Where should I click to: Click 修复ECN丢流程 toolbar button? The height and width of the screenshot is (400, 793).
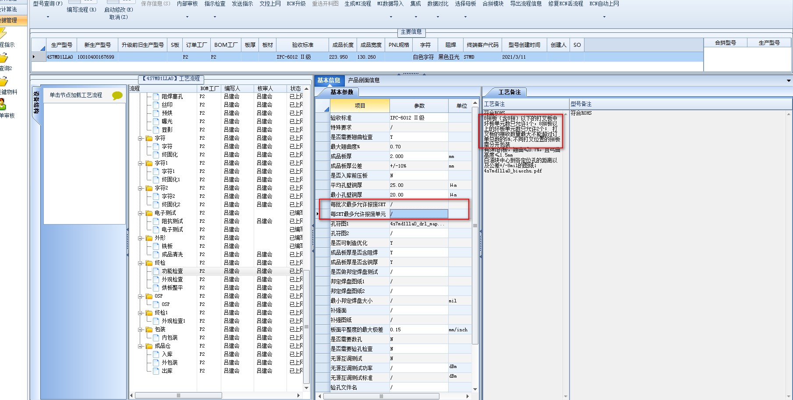566,4
